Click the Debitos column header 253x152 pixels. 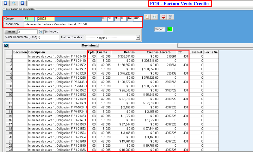(x=123, y=52)
